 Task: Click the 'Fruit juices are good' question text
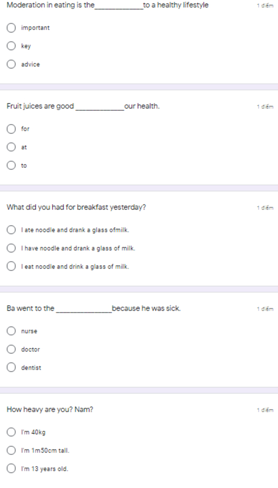pyautogui.click(x=83, y=106)
